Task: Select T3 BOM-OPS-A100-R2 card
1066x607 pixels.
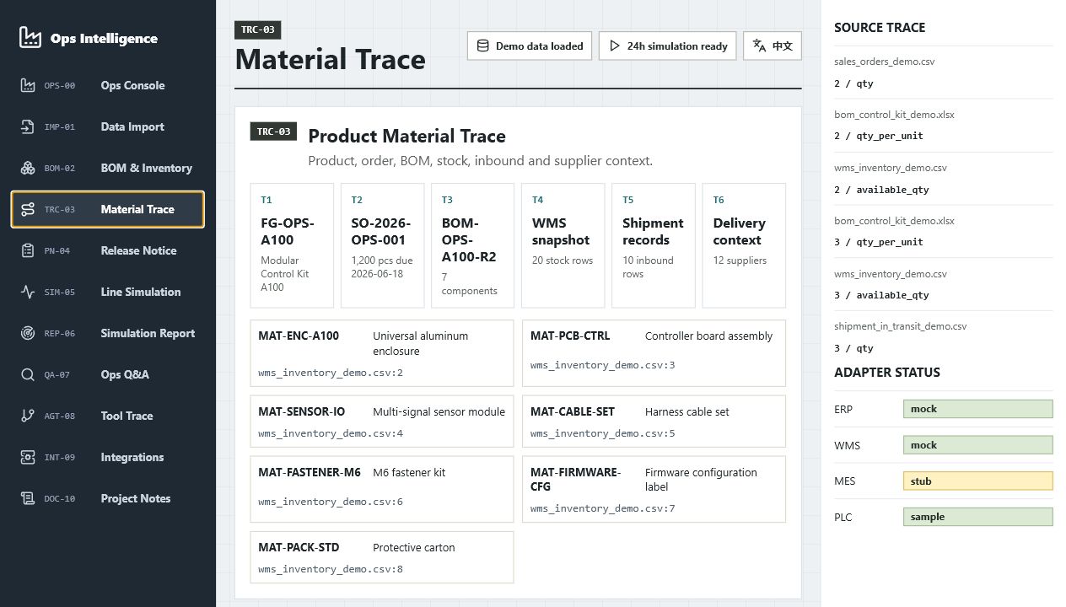Action: [472, 245]
